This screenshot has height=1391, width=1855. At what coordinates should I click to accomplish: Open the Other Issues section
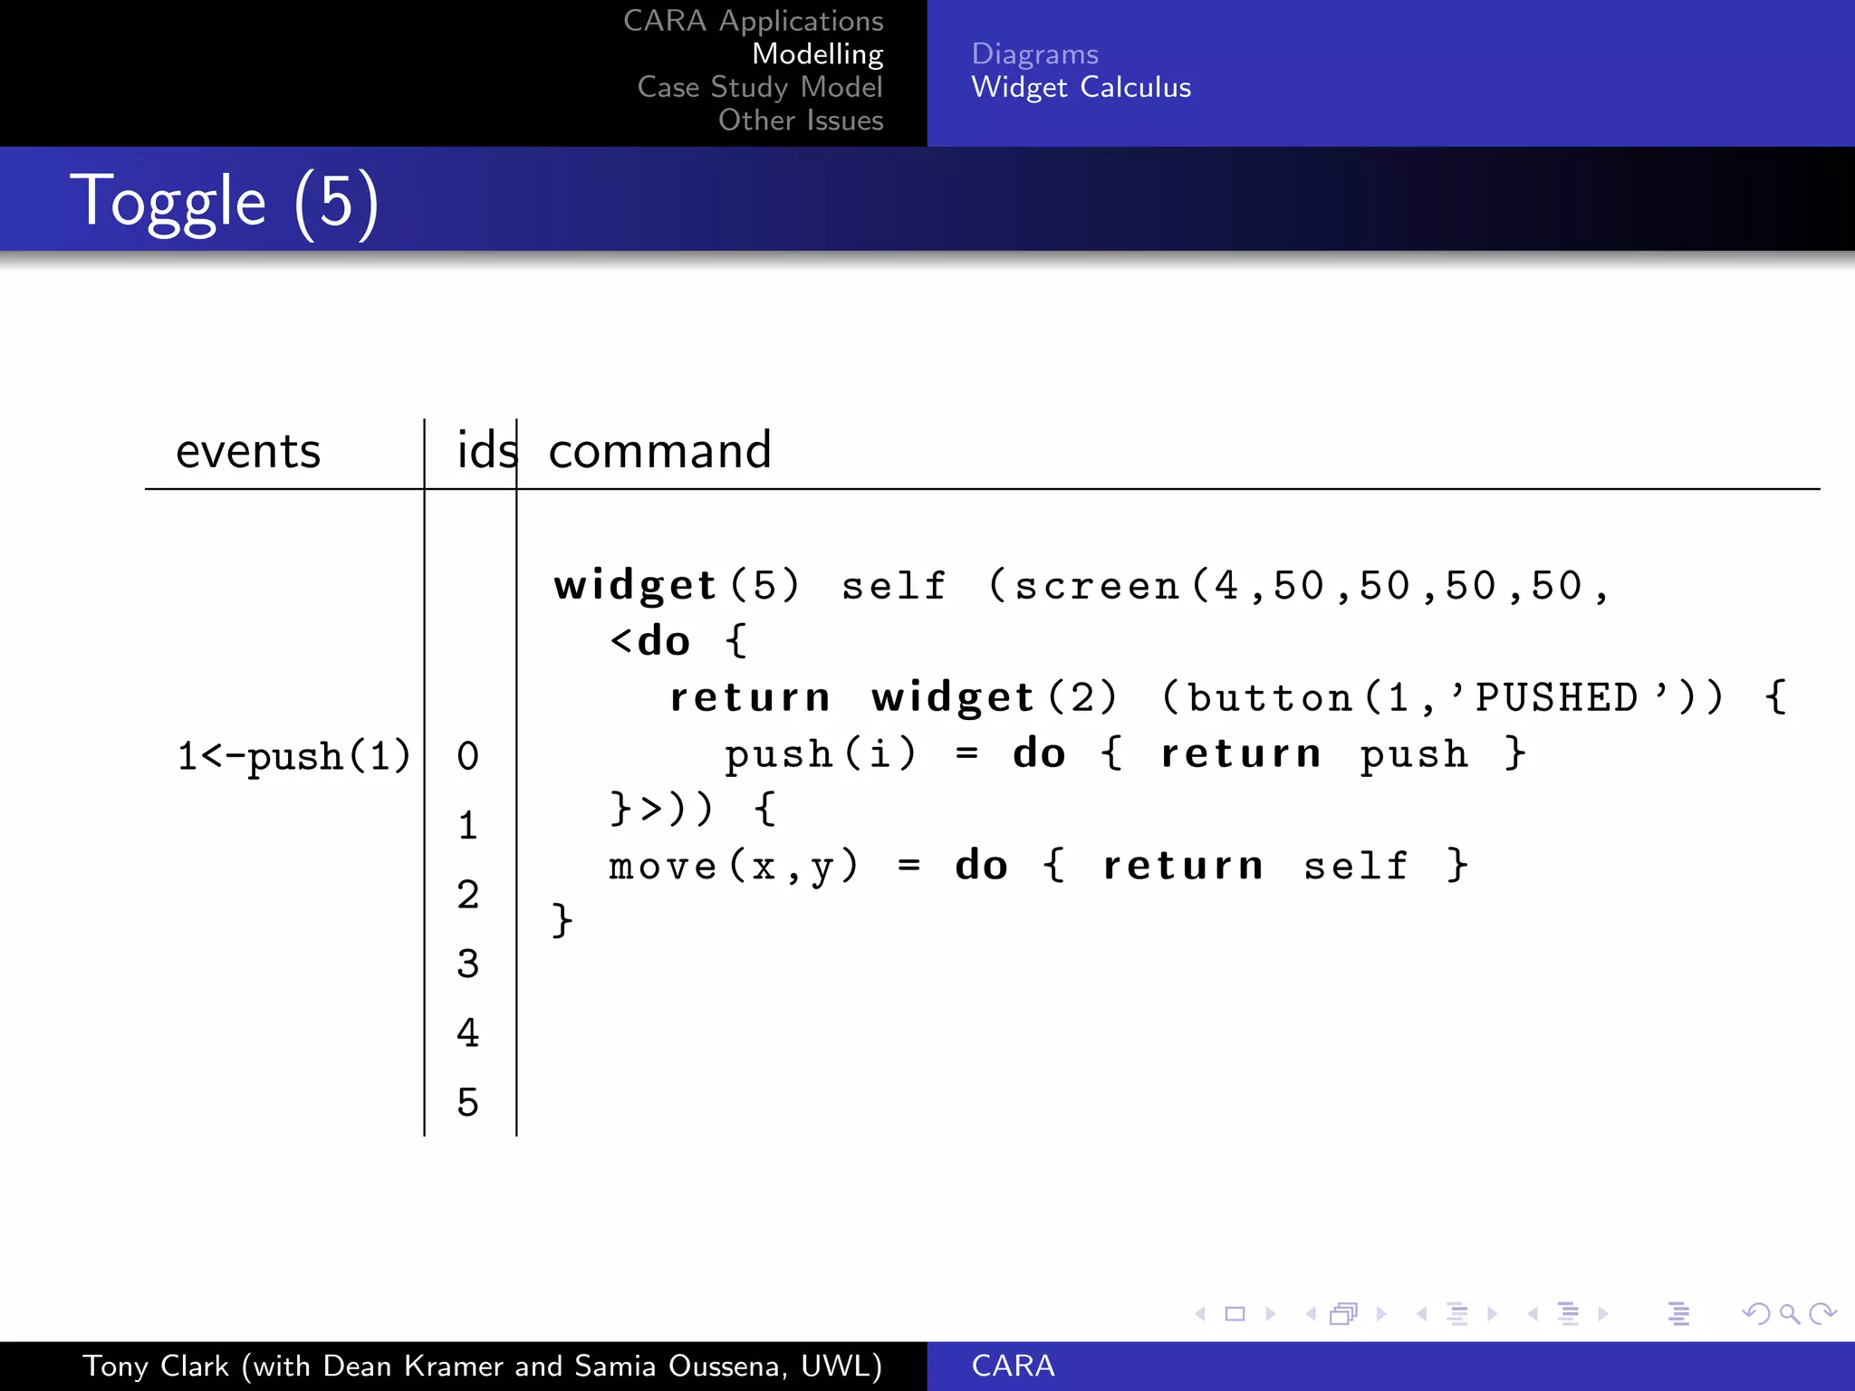click(x=801, y=120)
